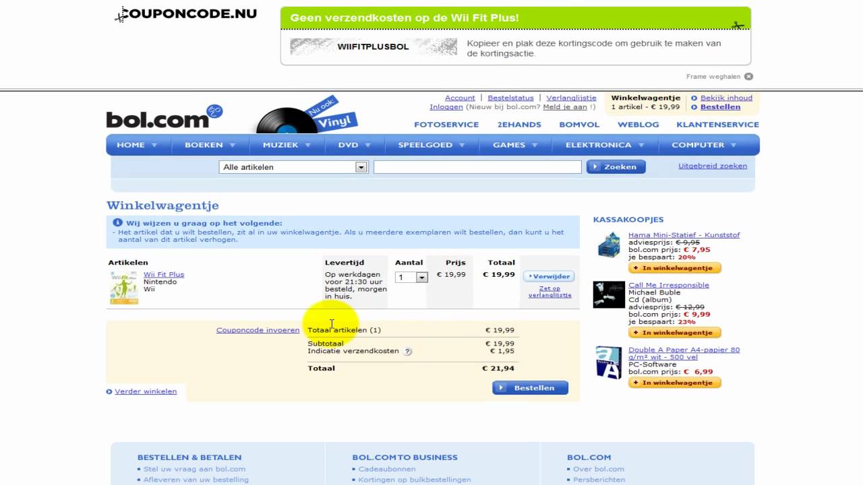Click the info icon in the notice box
Screen dimensions: 863x485
[117, 222]
